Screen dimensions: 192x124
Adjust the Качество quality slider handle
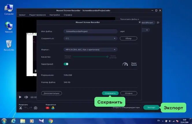(x=107, y=57)
